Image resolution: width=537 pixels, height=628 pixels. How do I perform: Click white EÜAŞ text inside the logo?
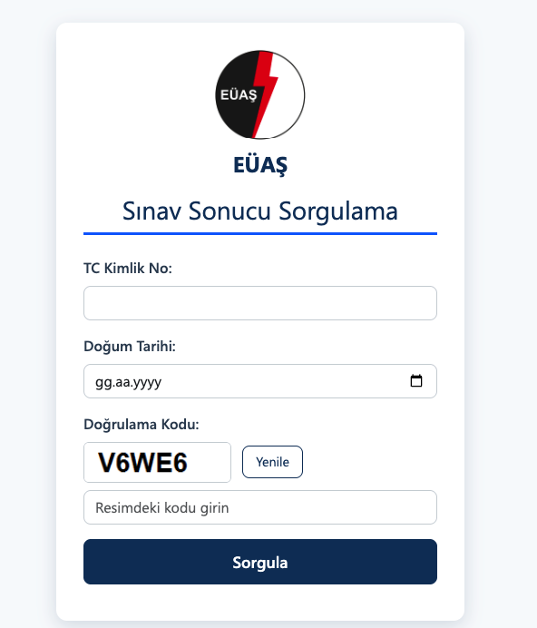coord(239,95)
